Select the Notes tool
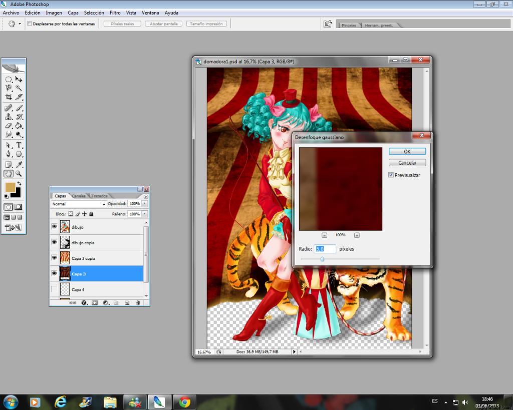The width and height of the screenshot is (513, 410). point(9,165)
